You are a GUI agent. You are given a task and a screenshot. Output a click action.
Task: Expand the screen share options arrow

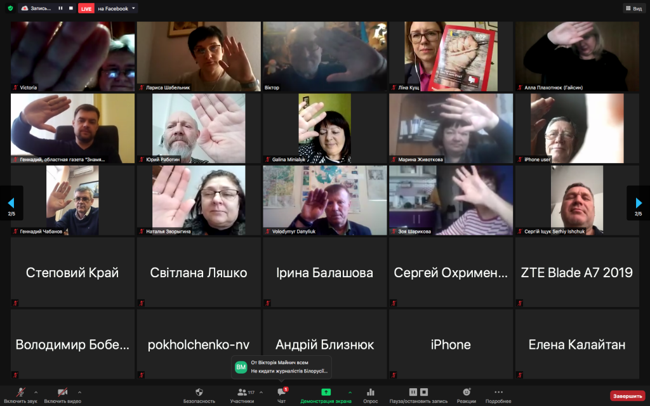350,392
